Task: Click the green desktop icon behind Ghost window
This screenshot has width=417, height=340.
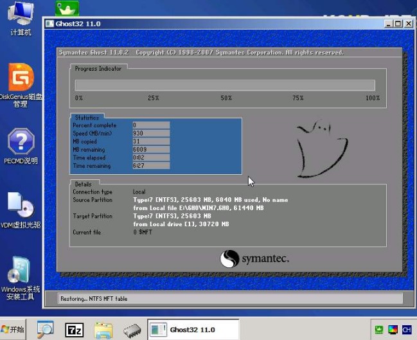Action: pos(67,8)
